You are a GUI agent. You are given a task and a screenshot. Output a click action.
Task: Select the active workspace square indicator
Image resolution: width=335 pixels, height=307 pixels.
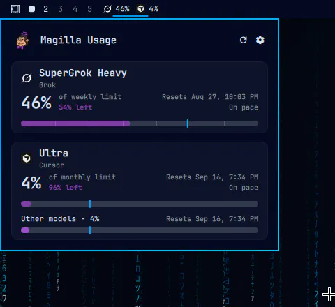click(31, 9)
